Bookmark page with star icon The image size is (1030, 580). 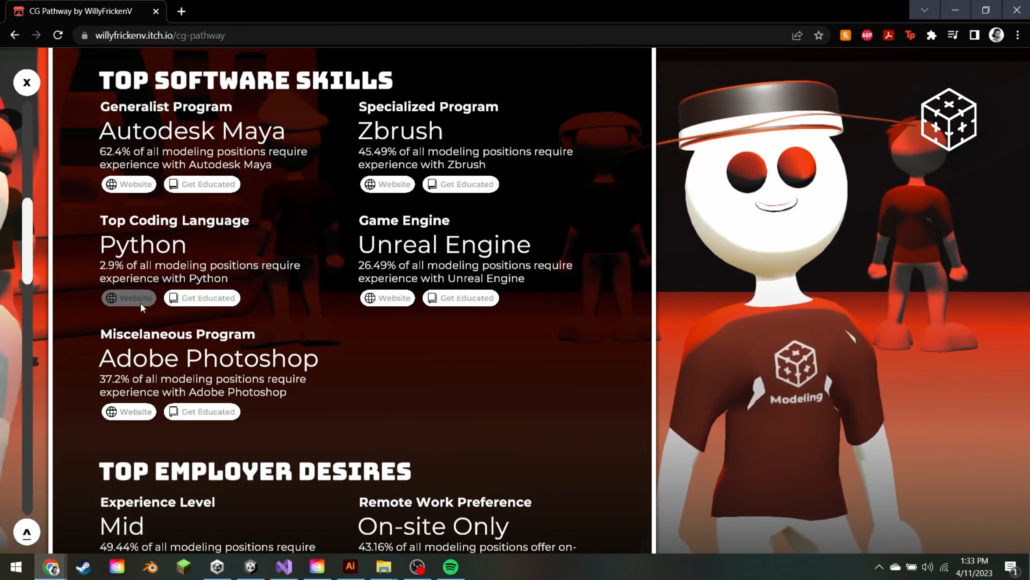point(818,35)
